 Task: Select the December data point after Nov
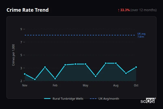click(x=35, y=79)
